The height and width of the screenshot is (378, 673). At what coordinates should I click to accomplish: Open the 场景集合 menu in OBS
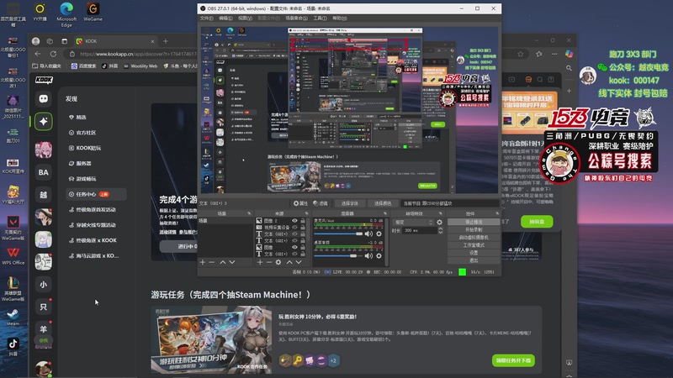296,18
